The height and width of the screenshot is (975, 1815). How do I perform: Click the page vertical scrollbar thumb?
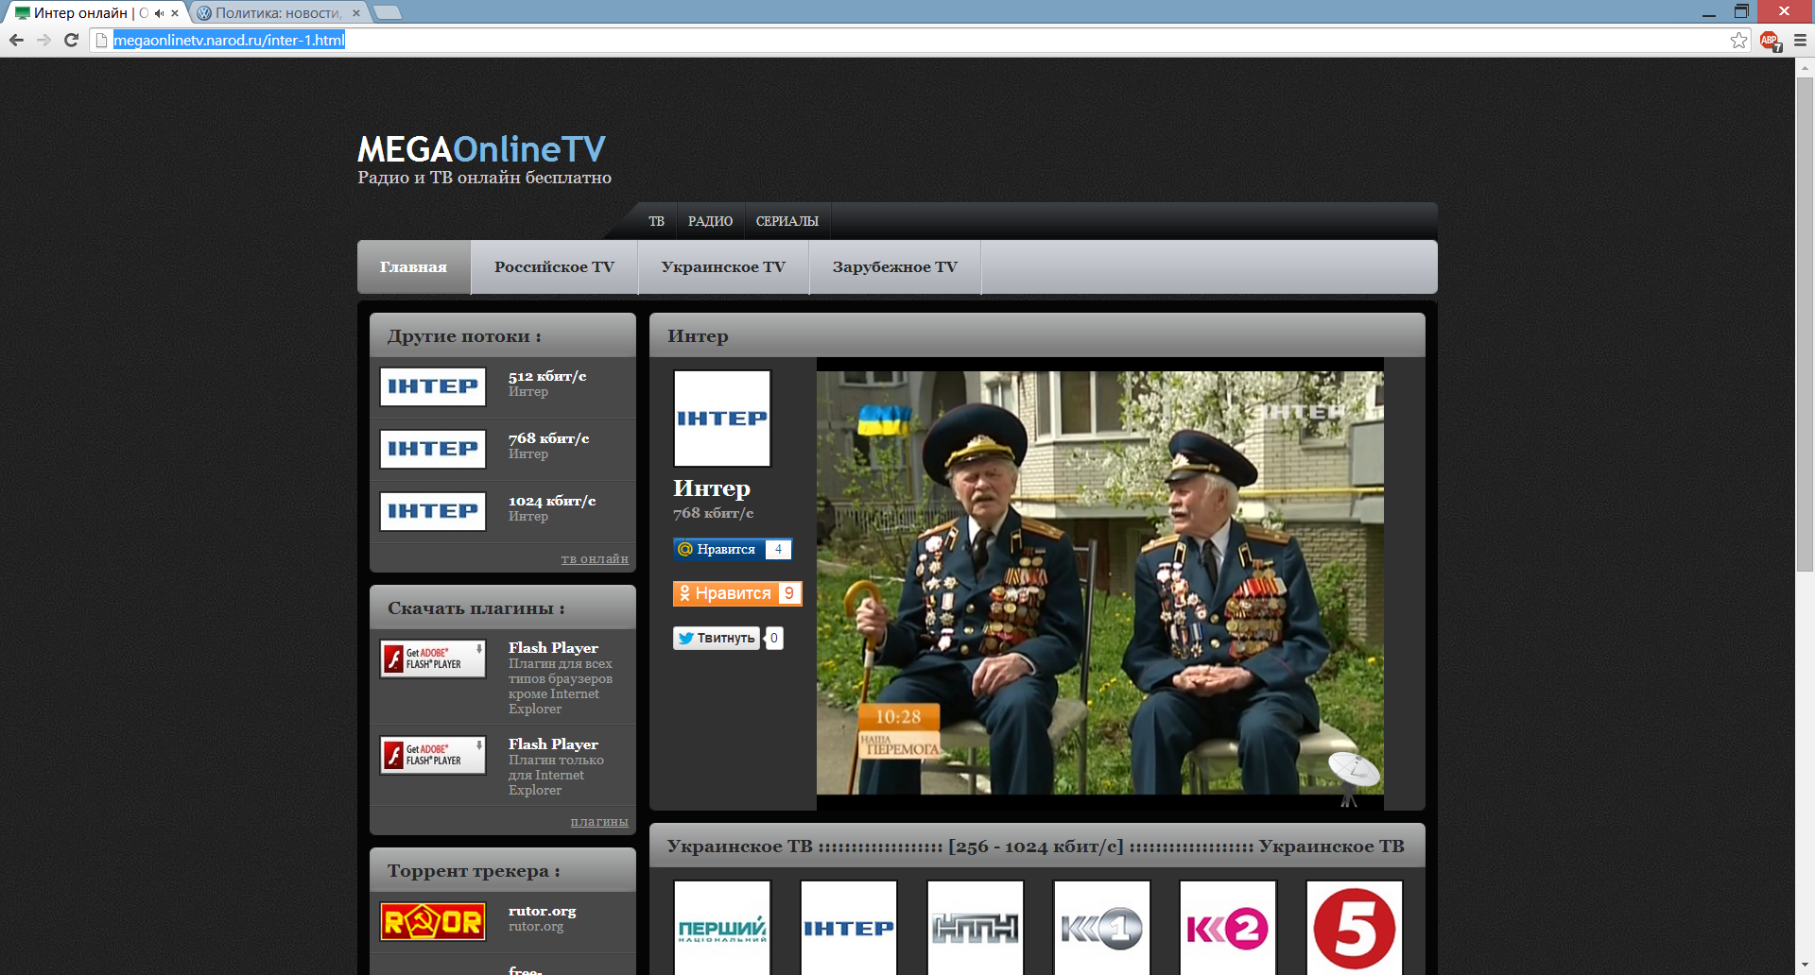[x=1805, y=324]
